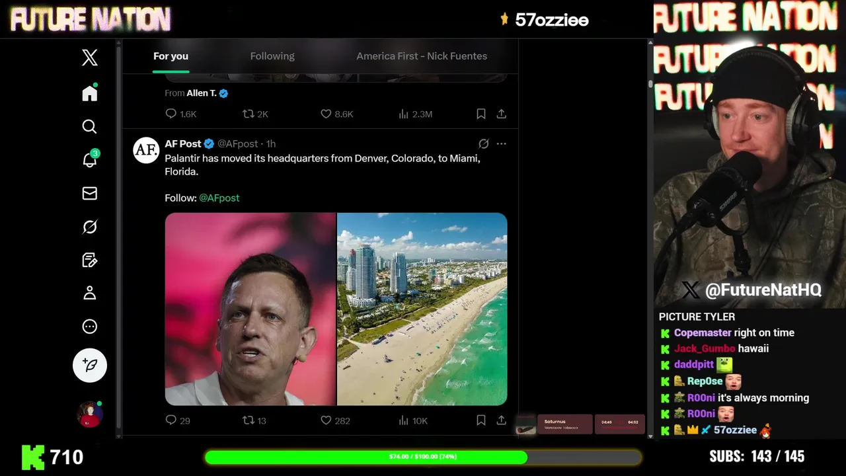Share the Allen T. post
846x476 pixels.
pyautogui.click(x=502, y=114)
